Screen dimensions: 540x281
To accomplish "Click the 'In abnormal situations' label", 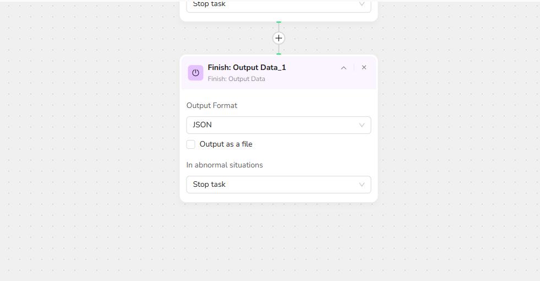I will click(x=225, y=165).
